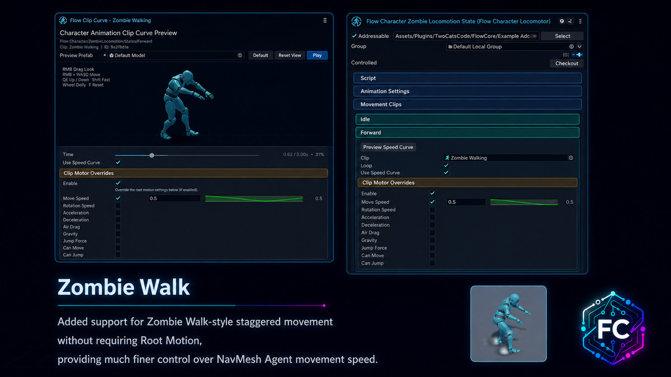The height and width of the screenshot is (377, 671).
Task: Click the small arrow beside Preview Prefab
Action: pyautogui.click(x=105, y=55)
